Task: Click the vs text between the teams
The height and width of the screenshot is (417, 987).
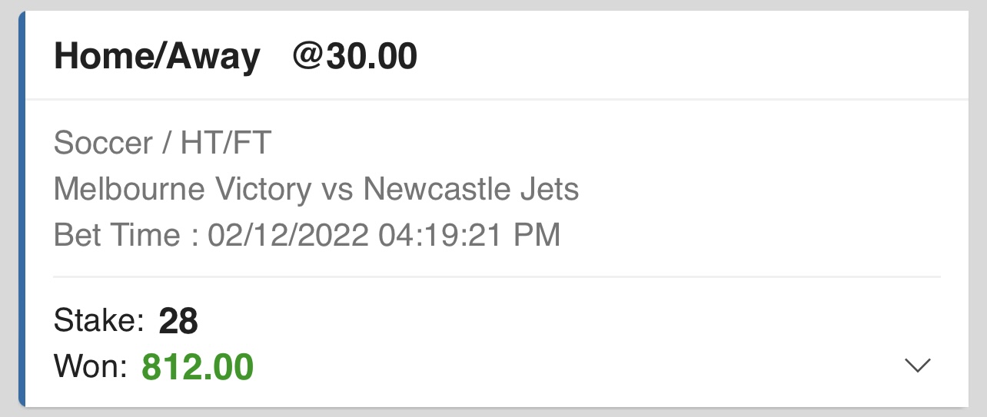Action: point(337,189)
